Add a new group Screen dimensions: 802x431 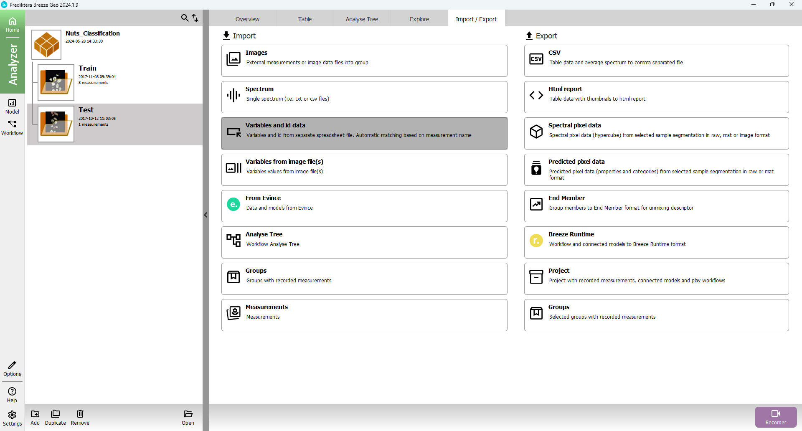[35, 417]
